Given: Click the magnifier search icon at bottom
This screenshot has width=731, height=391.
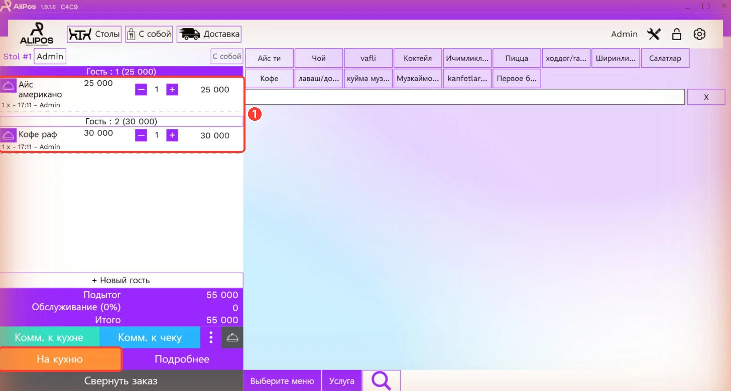Looking at the screenshot, I should point(382,381).
